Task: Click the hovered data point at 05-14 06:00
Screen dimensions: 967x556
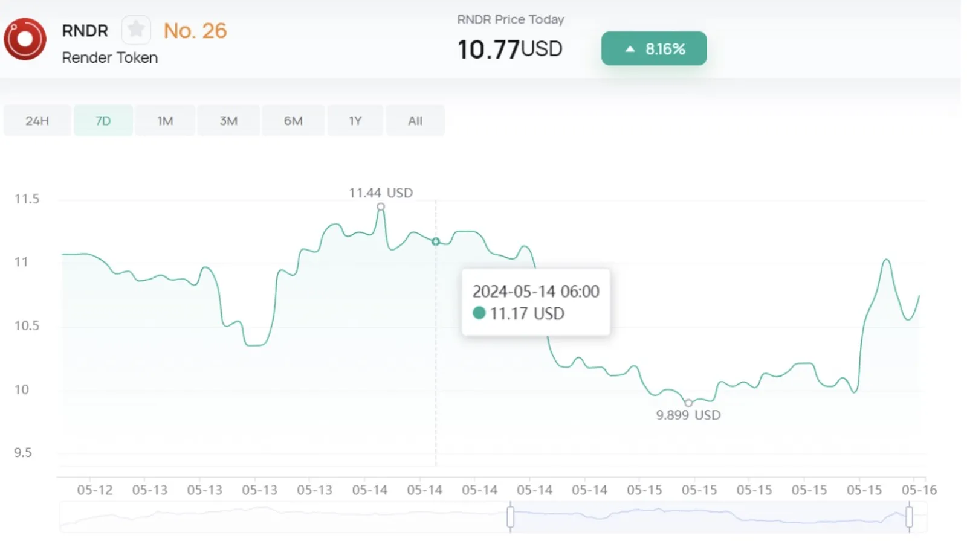Action: 436,241
